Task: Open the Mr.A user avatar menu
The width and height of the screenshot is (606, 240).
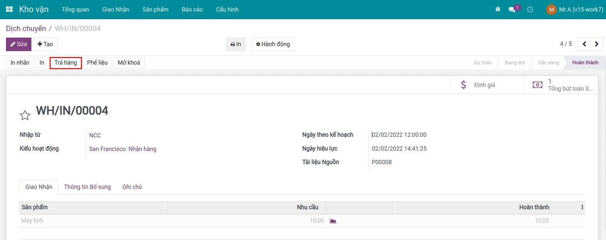Action: coord(575,10)
